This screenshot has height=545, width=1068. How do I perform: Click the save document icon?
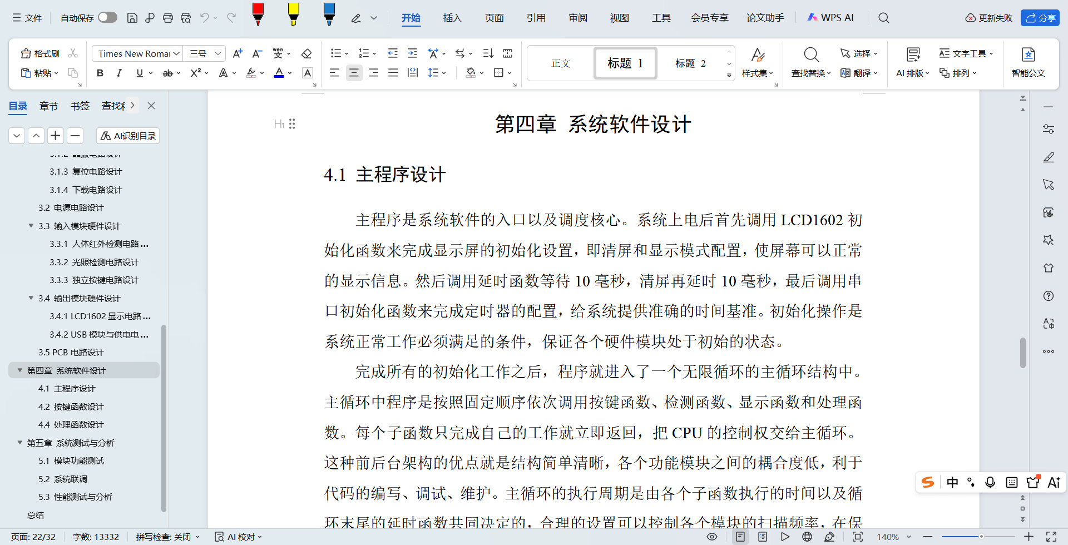pyautogui.click(x=132, y=18)
